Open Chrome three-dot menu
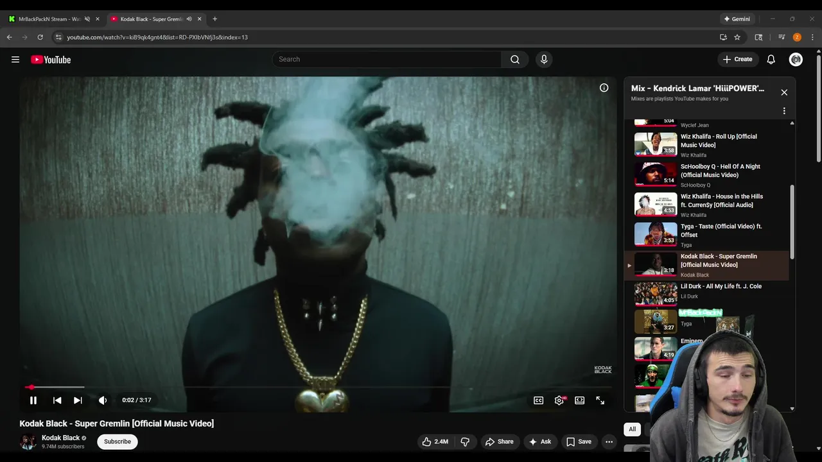The width and height of the screenshot is (822, 462). coord(812,37)
